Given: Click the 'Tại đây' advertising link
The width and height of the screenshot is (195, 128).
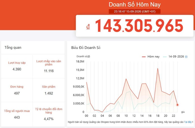Looking at the screenshot, I should click(x=188, y=122).
